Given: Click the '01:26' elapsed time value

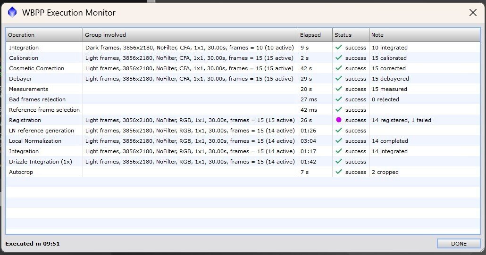Looking at the screenshot, I should pos(308,131).
